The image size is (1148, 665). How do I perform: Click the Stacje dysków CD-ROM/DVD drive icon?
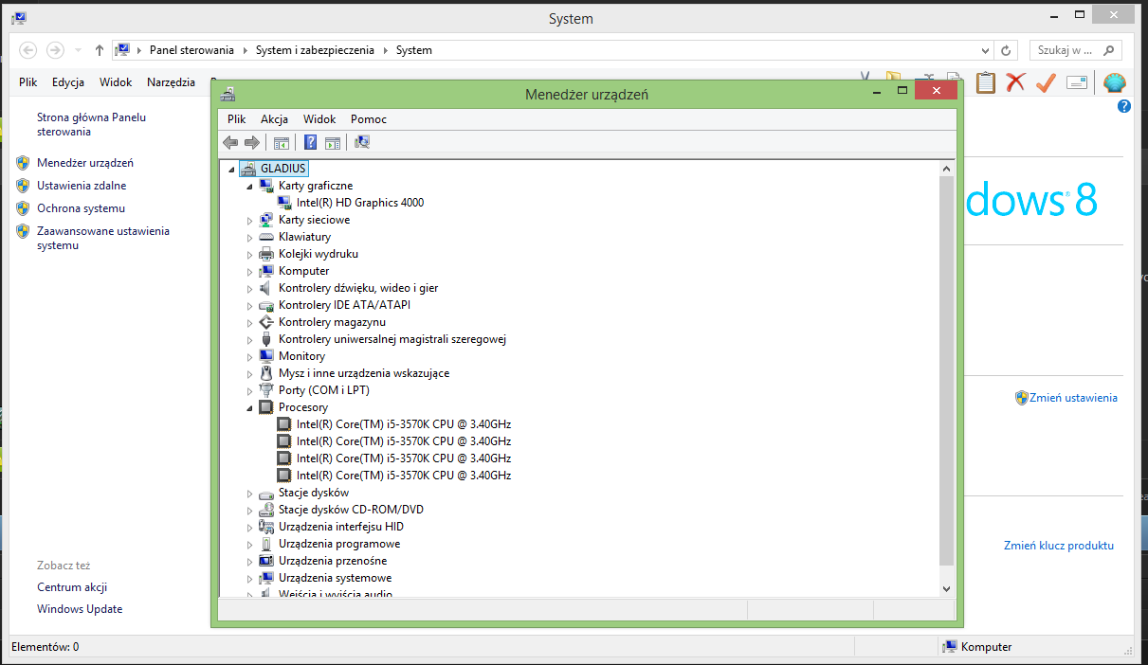[x=266, y=510]
